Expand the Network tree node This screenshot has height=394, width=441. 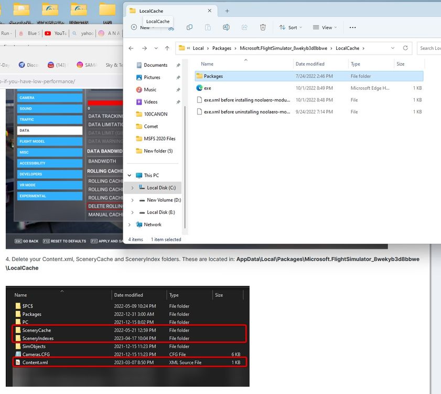point(130,224)
